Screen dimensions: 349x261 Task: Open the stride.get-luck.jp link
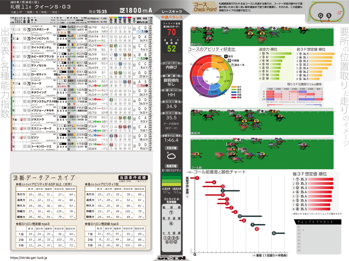coord(29,258)
